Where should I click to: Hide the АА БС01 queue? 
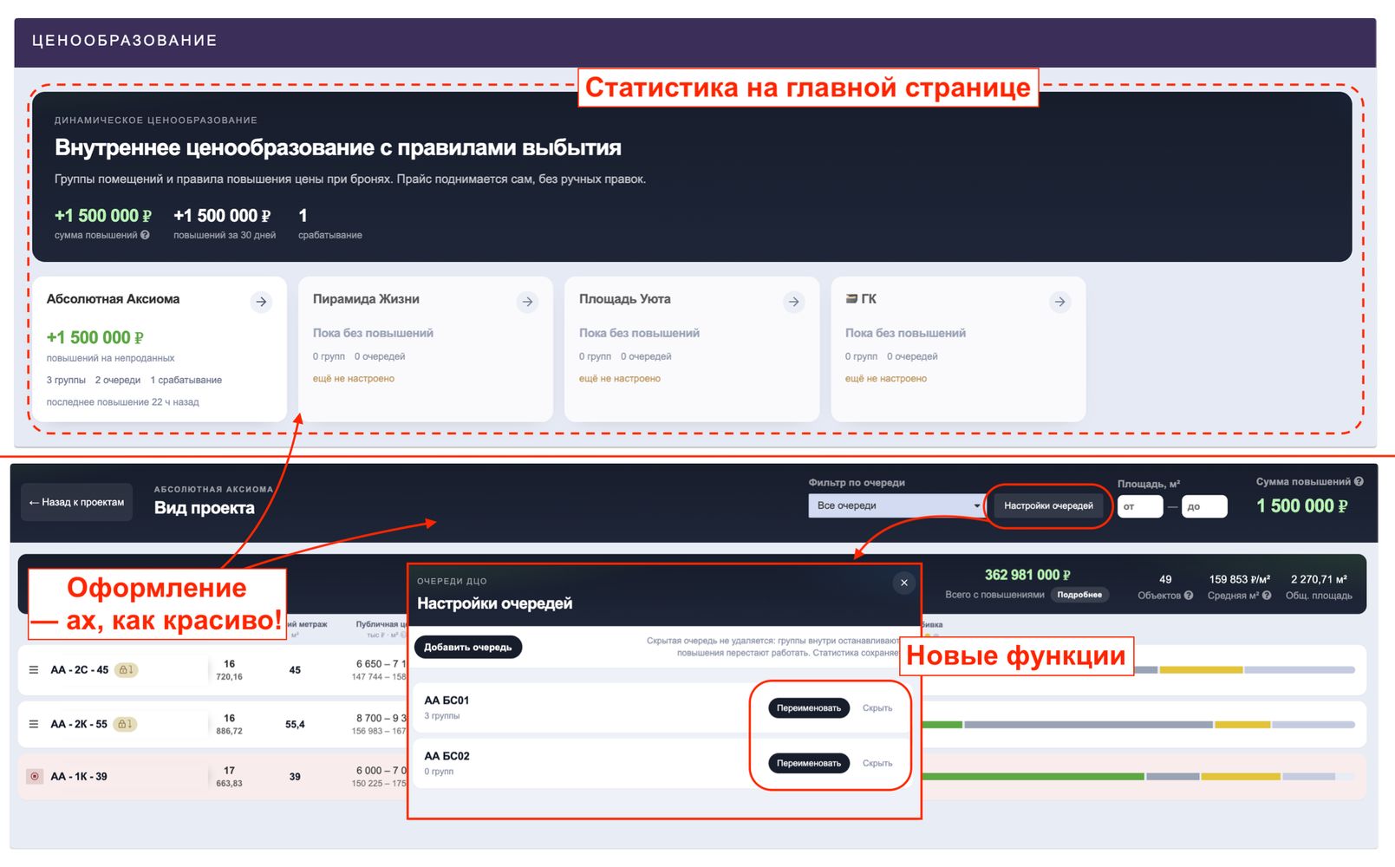(x=877, y=708)
